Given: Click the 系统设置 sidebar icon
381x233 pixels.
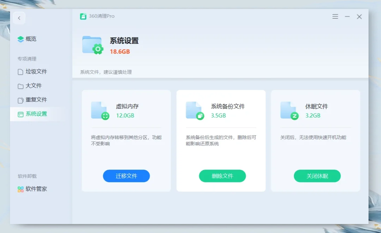Looking at the screenshot, I should pyautogui.click(x=20, y=115).
